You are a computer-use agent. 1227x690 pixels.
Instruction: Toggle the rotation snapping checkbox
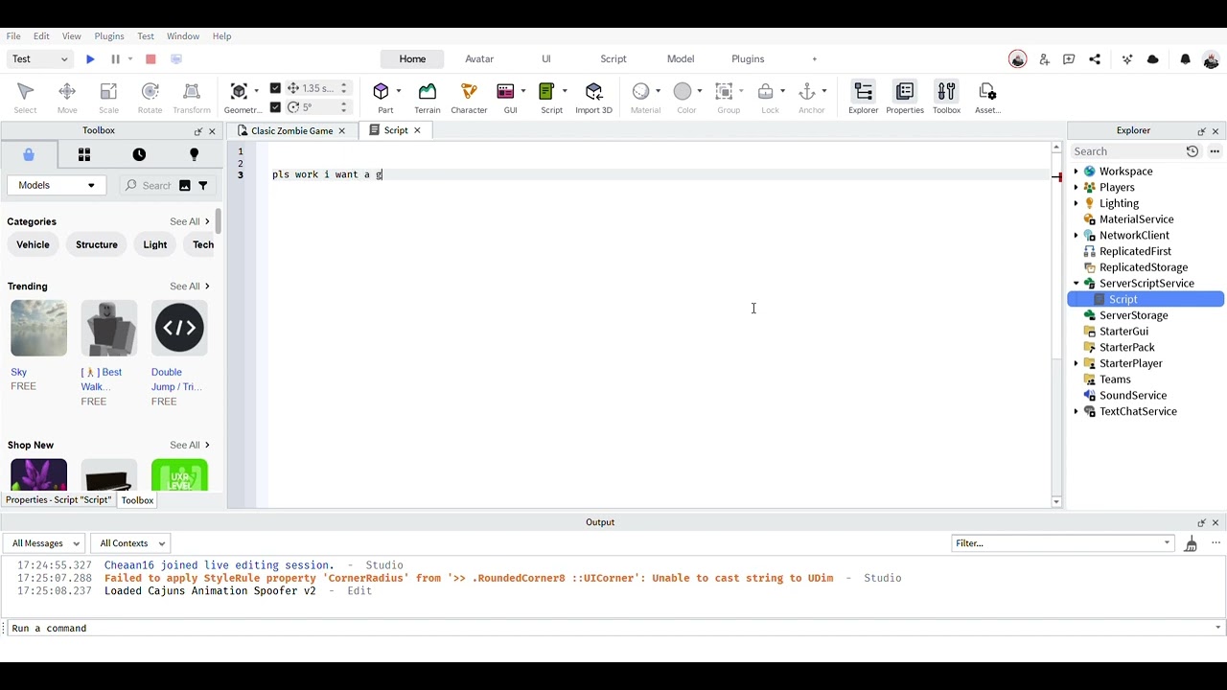tap(275, 107)
